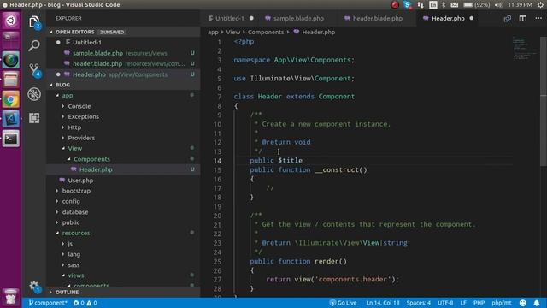Click the View breadcrumb segment

pyautogui.click(x=232, y=33)
